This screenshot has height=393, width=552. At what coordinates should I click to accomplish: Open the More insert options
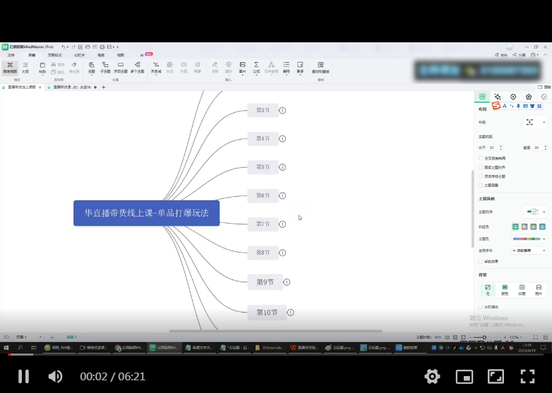[x=300, y=67]
